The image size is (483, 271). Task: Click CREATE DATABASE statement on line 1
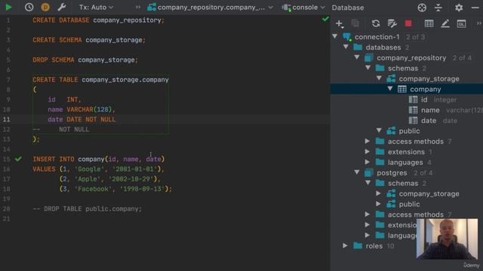coord(99,20)
